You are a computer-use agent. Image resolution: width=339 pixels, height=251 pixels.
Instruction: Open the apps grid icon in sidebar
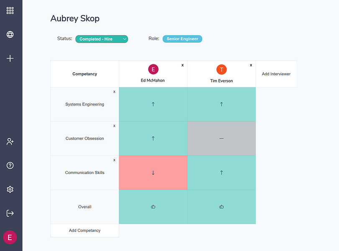click(x=10, y=10)
